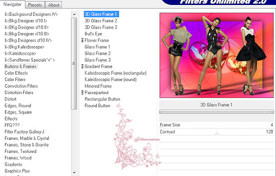This screenshot has height=176, width=276.
Task: Choose the Glass Frame 2 filter
Action: [x=98, y=53]
